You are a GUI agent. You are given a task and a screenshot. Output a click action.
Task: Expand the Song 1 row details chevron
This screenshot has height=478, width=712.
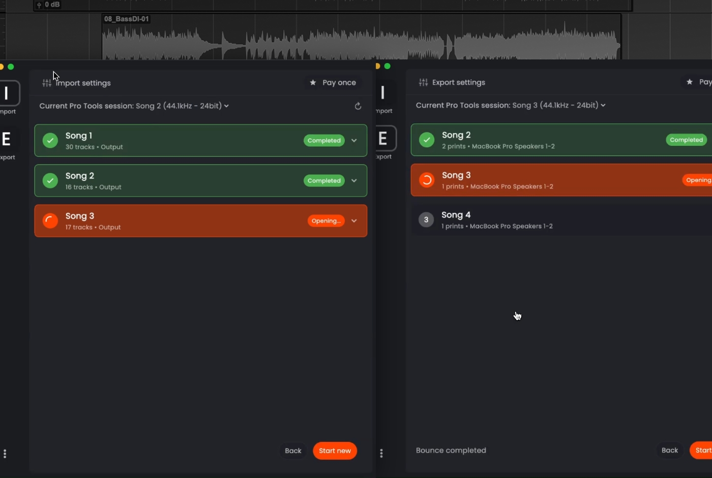(354, 141)
